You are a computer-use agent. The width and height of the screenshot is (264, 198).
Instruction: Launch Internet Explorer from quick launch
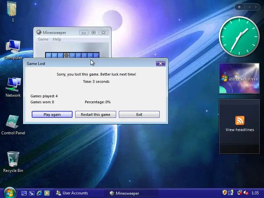point(39,193)
